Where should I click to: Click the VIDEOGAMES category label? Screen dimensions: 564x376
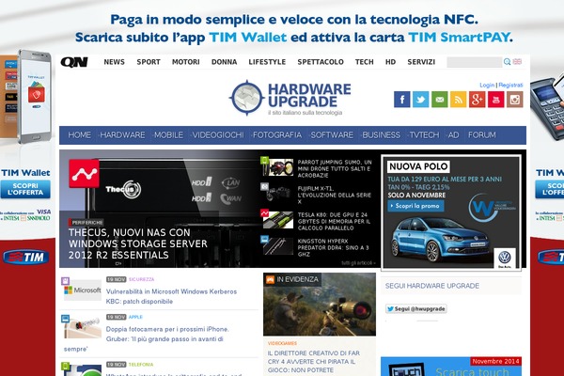click(x=282, y=343)
